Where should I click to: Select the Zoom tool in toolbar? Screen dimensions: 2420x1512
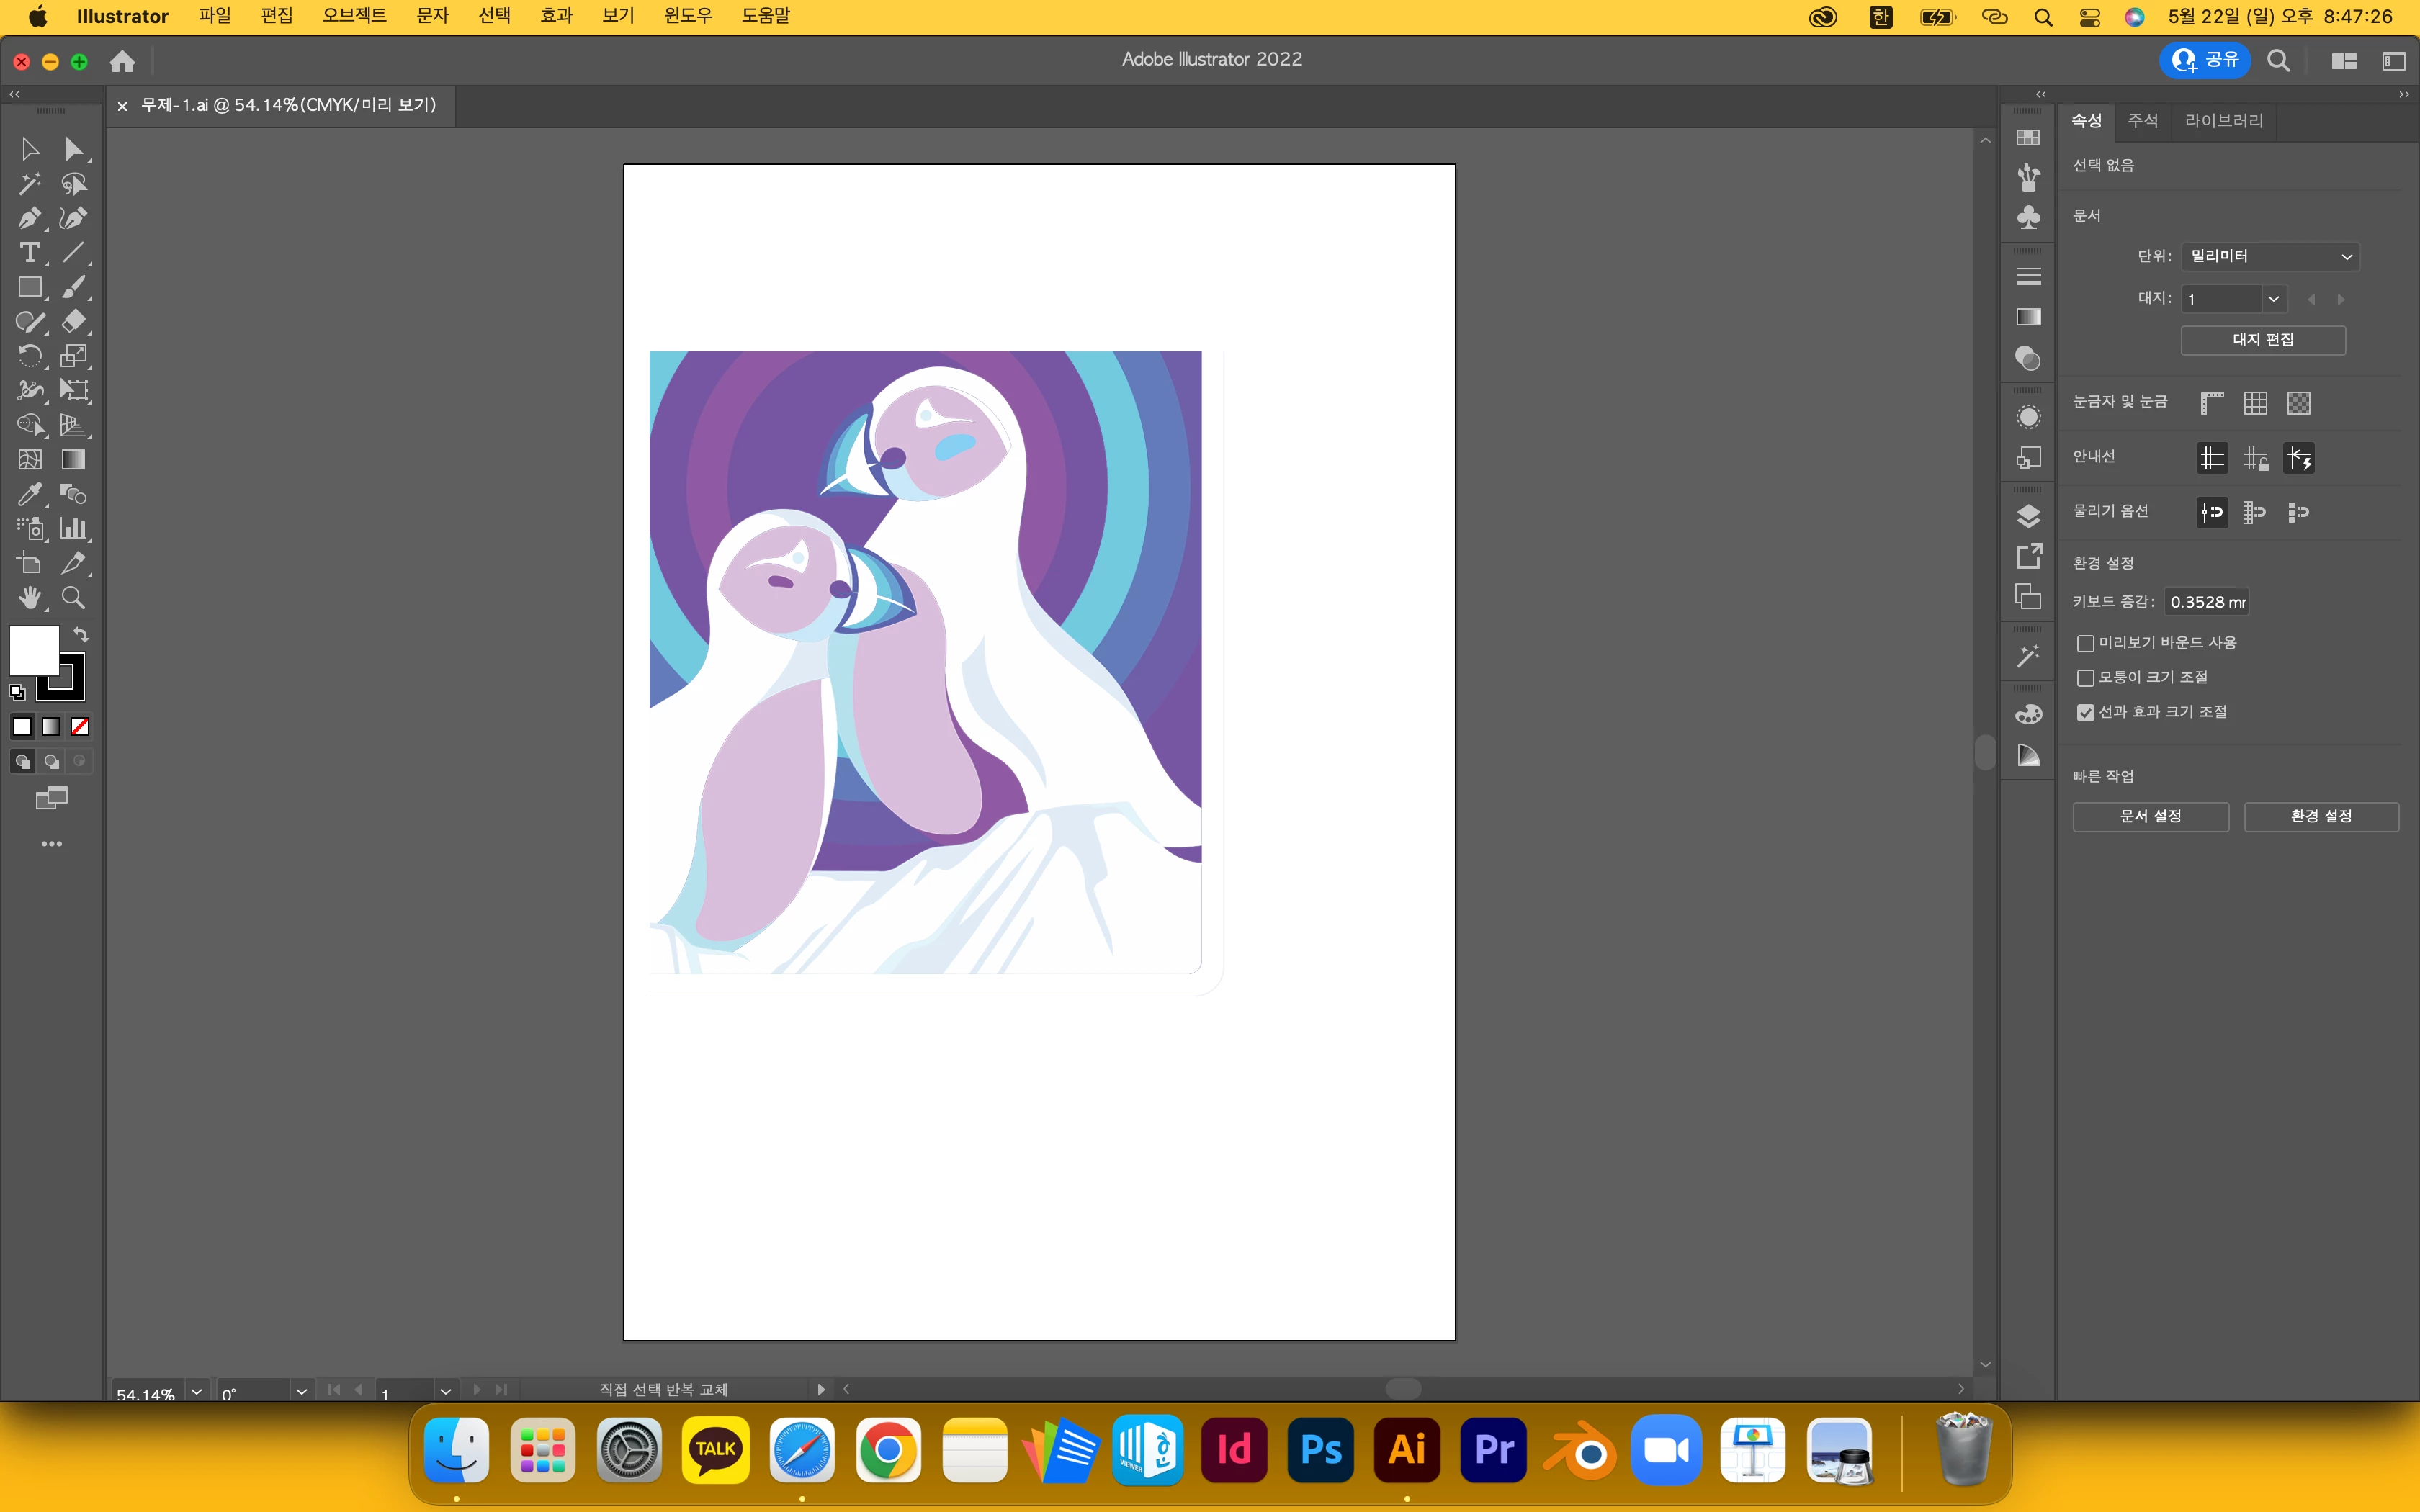(73, 598)
